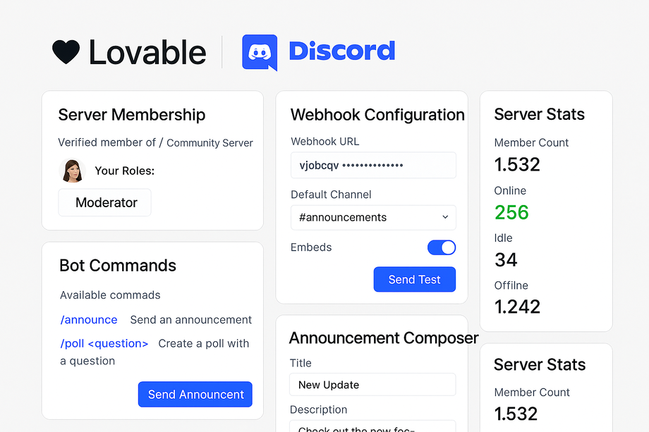Click the user avatar in Server Membership
Viewport: 649px width, 432px height.
[x=72, y=171]
